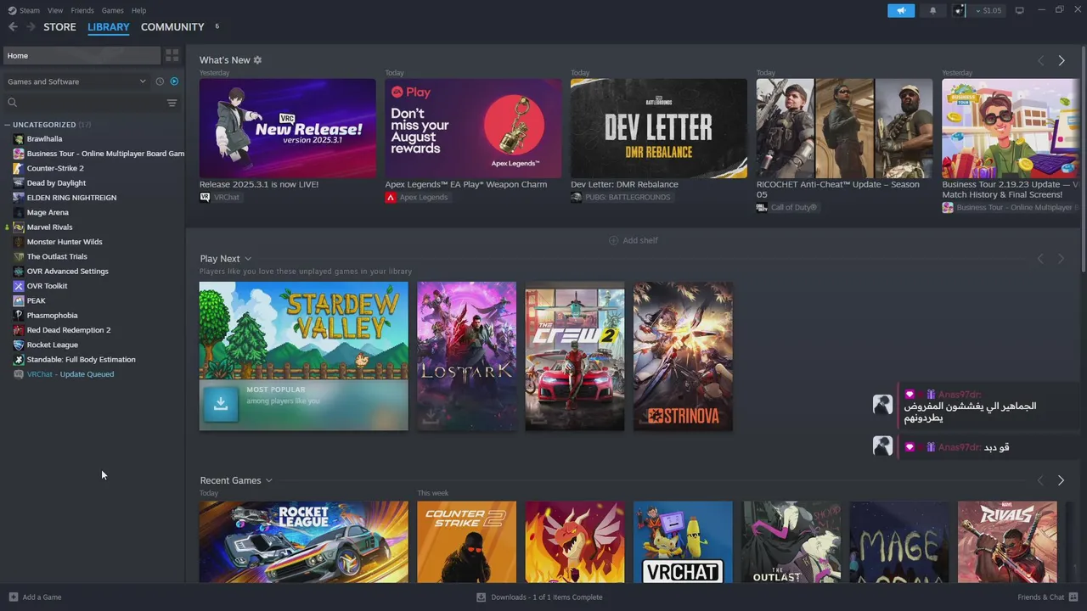Screen dimensions: 1087x611
Task: Switch to the COMMUNITY tab
Action: pyautogui.click(x=172, y=27)
